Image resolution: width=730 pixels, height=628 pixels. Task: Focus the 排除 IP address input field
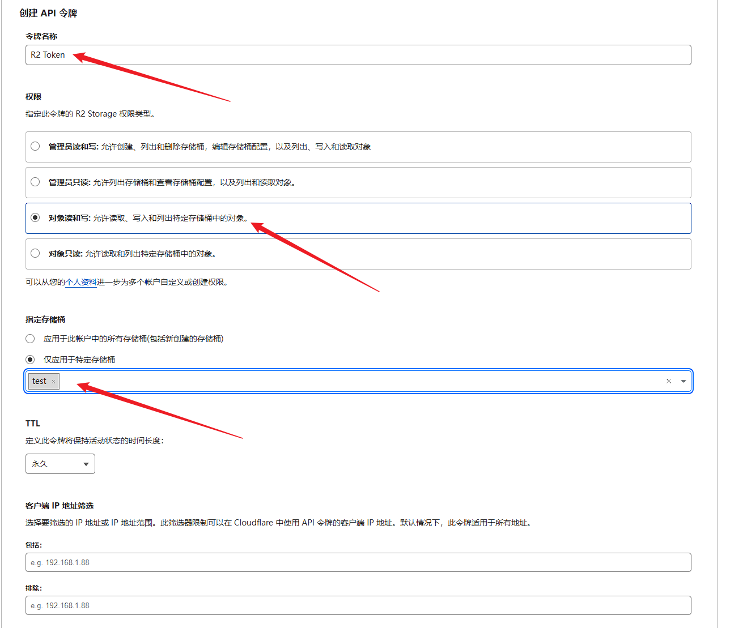(x=358, y=605)
